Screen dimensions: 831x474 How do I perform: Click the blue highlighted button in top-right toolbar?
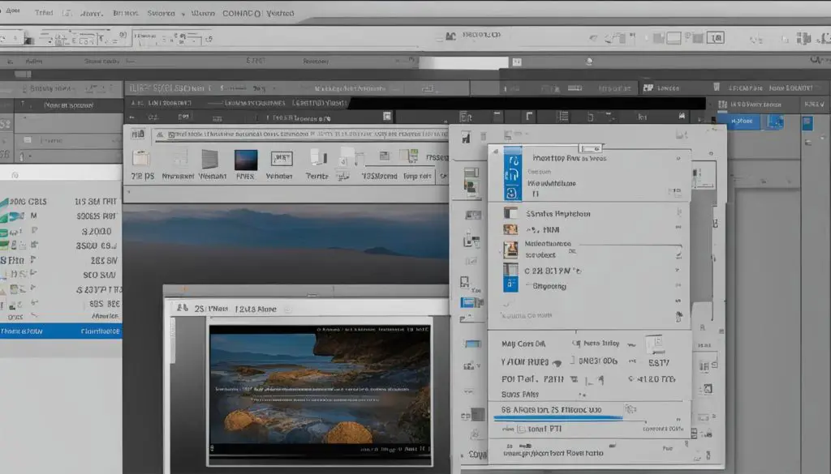pyautogui.click(x=742, y=122)
